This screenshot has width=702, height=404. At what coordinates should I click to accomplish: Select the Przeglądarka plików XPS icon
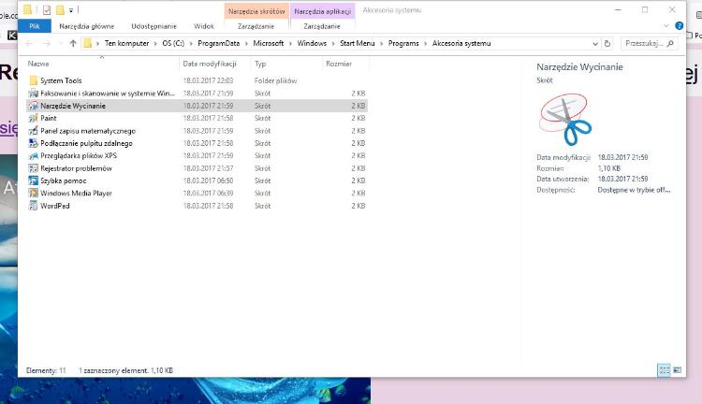click(x=34, y=156)
